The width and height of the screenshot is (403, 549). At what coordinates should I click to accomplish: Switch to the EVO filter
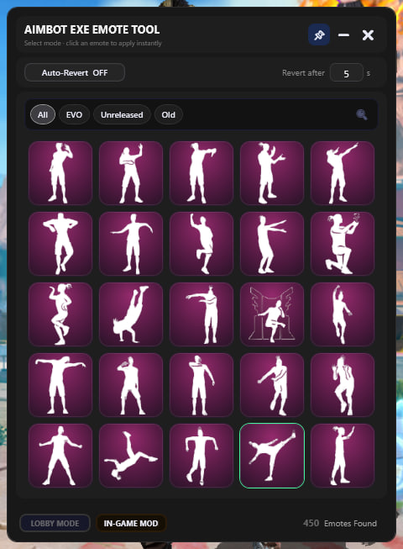[74, 114]
